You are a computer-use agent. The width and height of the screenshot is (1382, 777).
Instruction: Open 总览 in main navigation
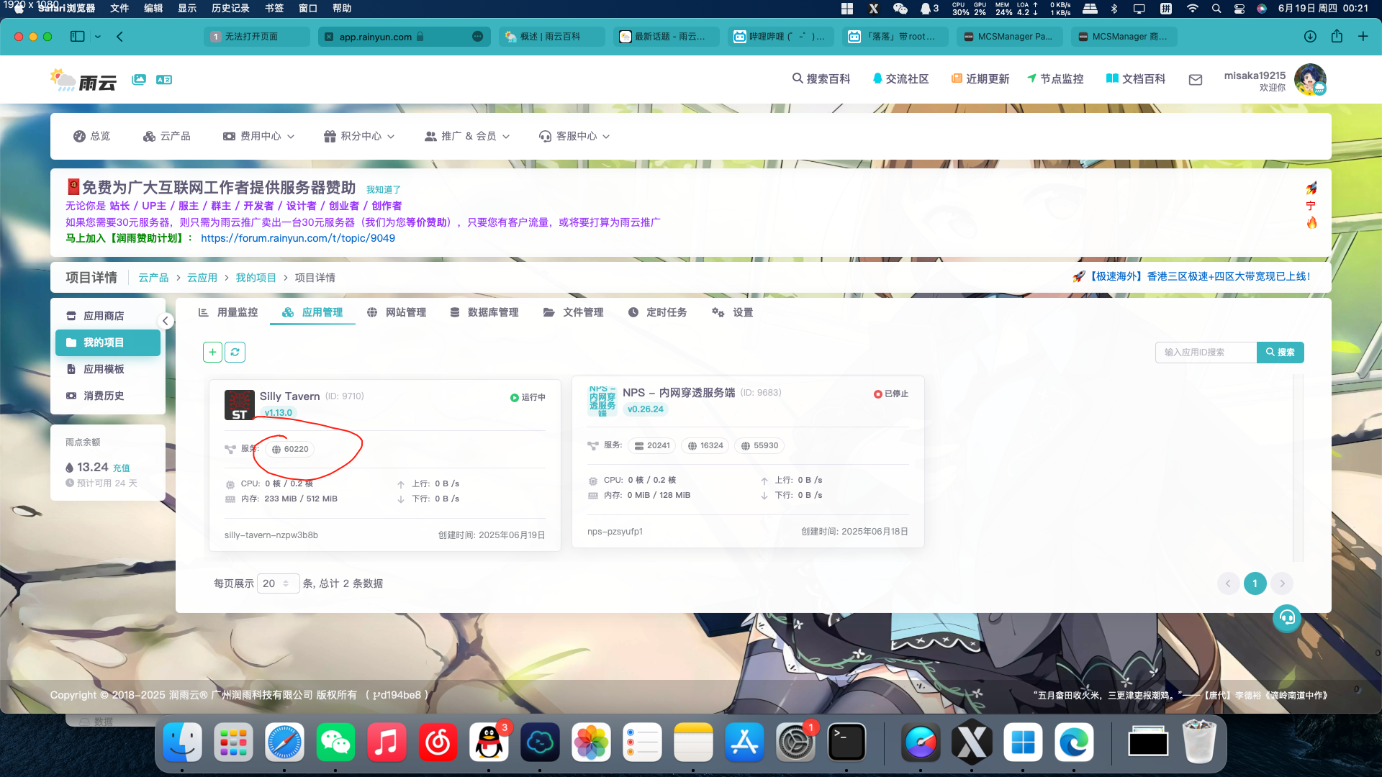pyautogui.click(x=92, y=136)
